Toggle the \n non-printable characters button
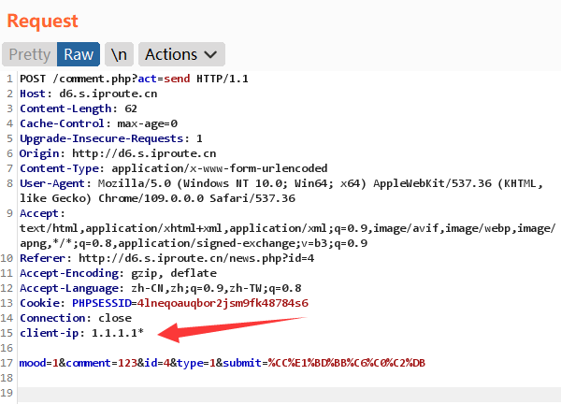The image size is (561, 404). click(x=118, y=55)
